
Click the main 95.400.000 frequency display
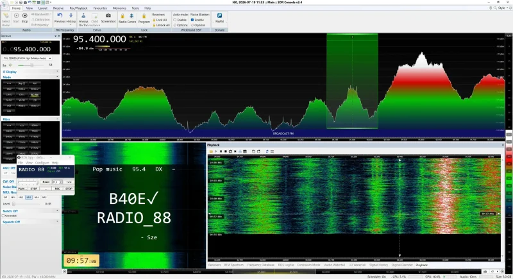click(99, 39)
